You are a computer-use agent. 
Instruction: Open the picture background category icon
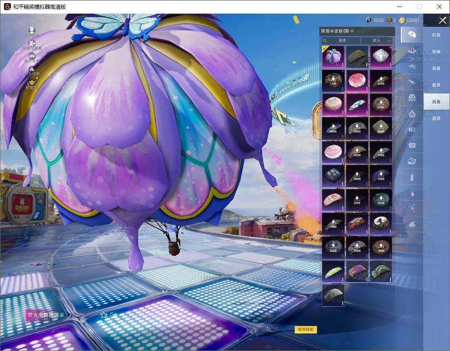point(412,161)
